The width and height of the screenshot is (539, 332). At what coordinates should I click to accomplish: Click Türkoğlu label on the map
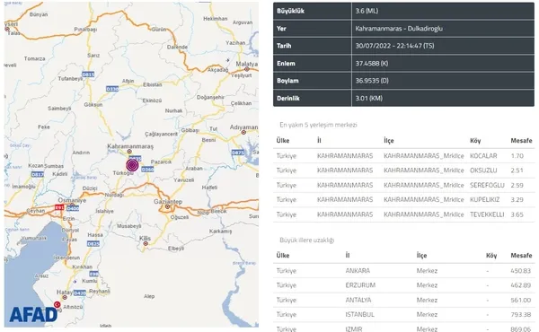point(123,173)
